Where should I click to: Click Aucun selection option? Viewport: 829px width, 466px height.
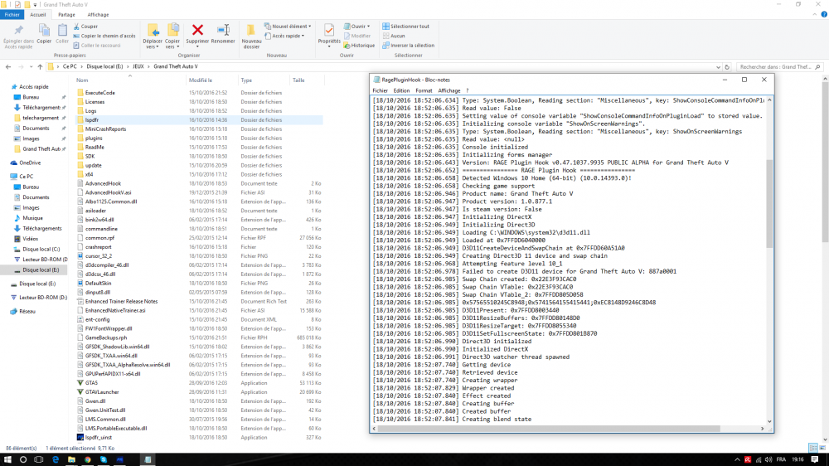pyautogui.click(x=394, y=36)
